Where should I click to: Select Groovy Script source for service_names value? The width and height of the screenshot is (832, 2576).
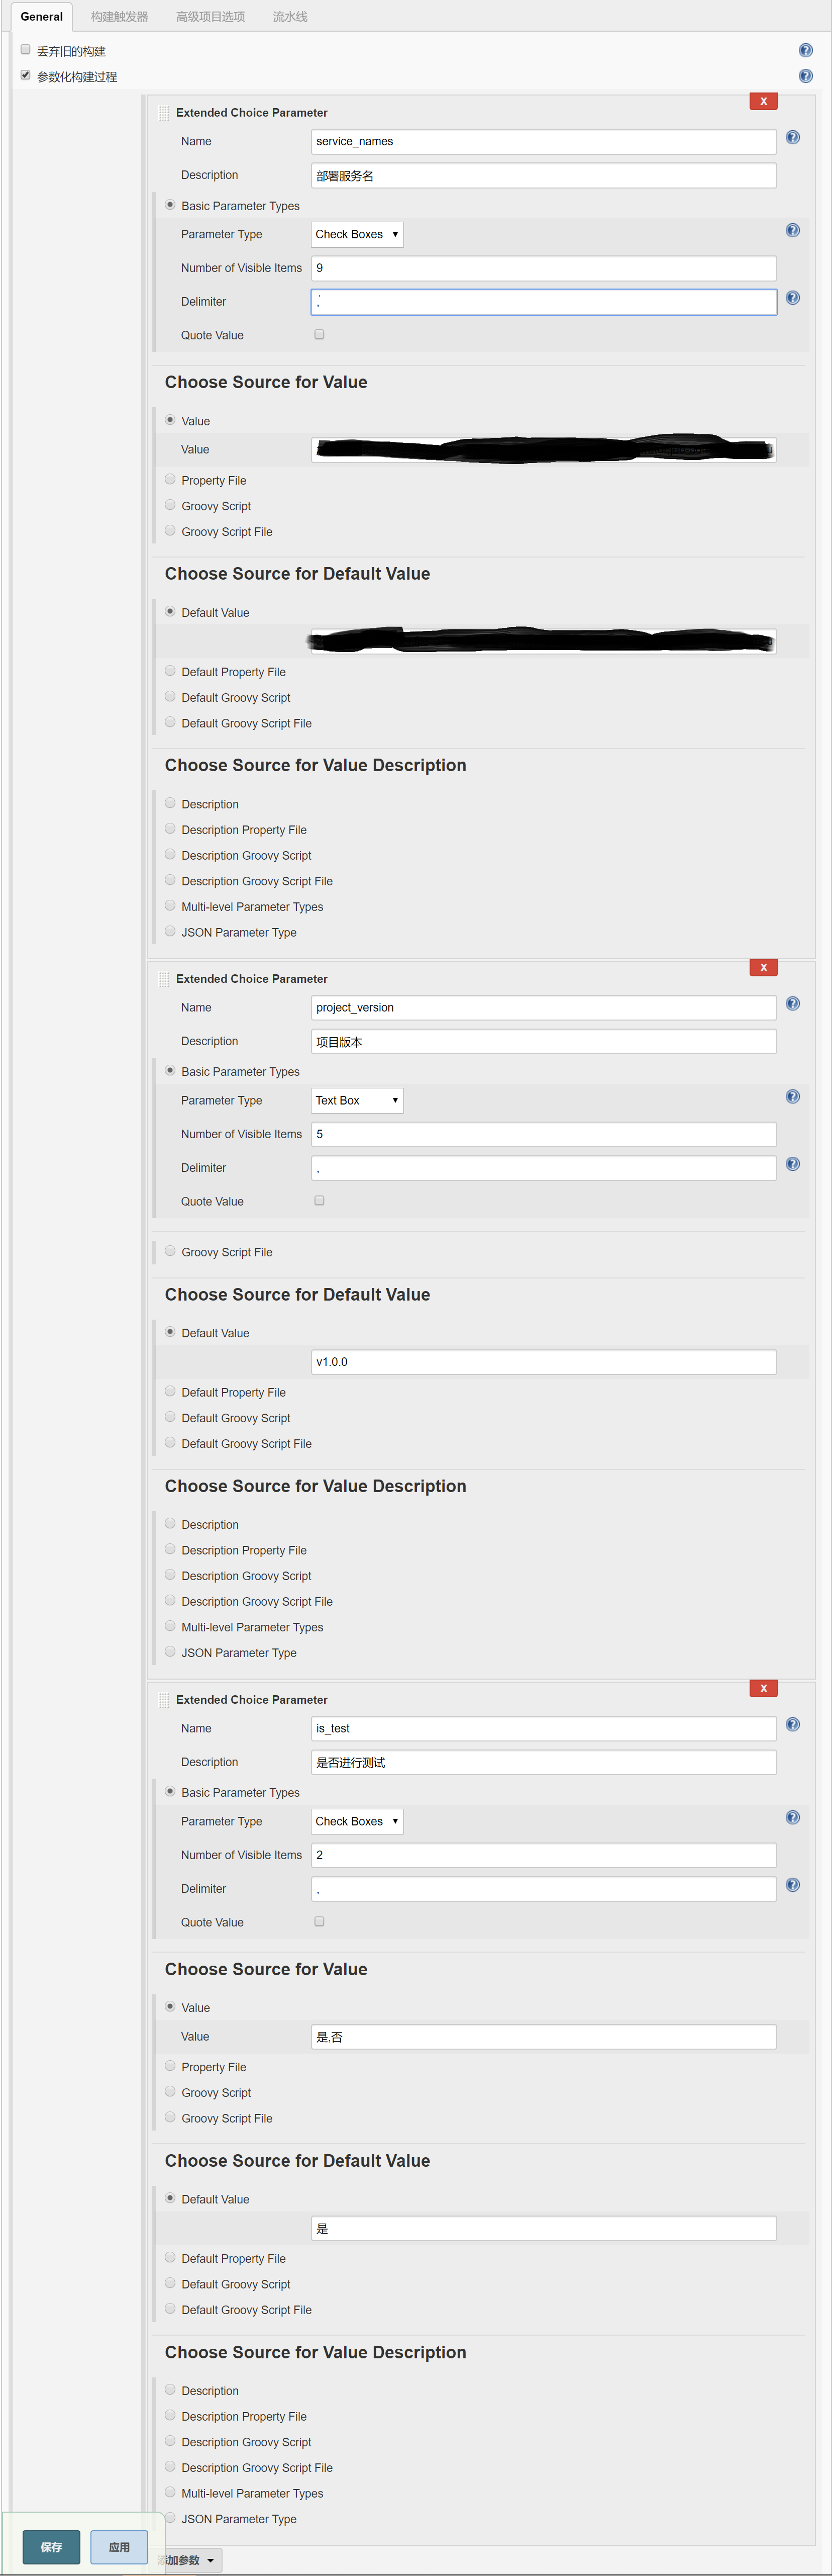pyautogui.click(x=171, y=505)
